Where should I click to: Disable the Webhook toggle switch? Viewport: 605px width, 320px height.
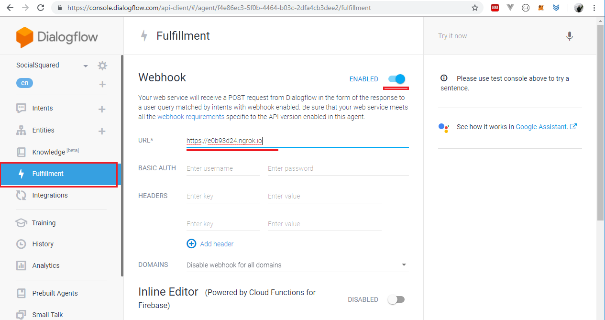(397, 79)
